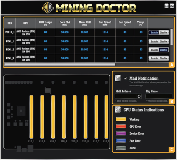This screenshot has height=160, width=177.
Task: Click the temperature 33 in PEX1_1 row
Action: pyautogui.click(x=141, y=41)
